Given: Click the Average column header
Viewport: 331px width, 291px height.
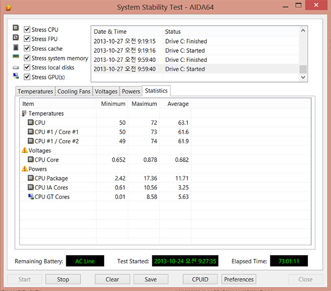Looking at the screenshot, I should pos(175,104).
